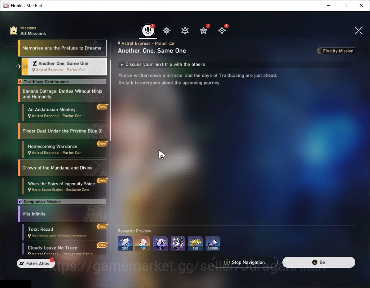Collapse the Vita Infinita companion group
370x288 pixels.
[62, 214]
